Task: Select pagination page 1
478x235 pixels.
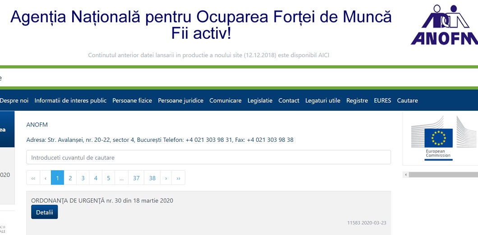Action: (x=58, y=178)
